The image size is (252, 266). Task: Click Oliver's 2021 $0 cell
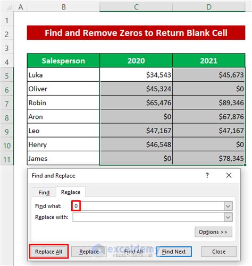209,89
